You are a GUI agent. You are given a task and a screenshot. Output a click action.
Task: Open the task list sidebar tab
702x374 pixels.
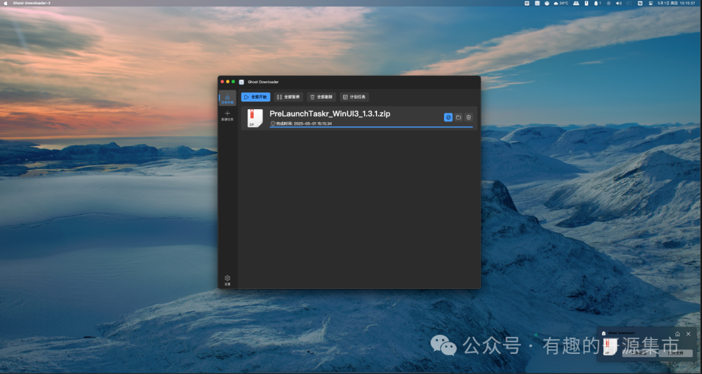[227, 99]
